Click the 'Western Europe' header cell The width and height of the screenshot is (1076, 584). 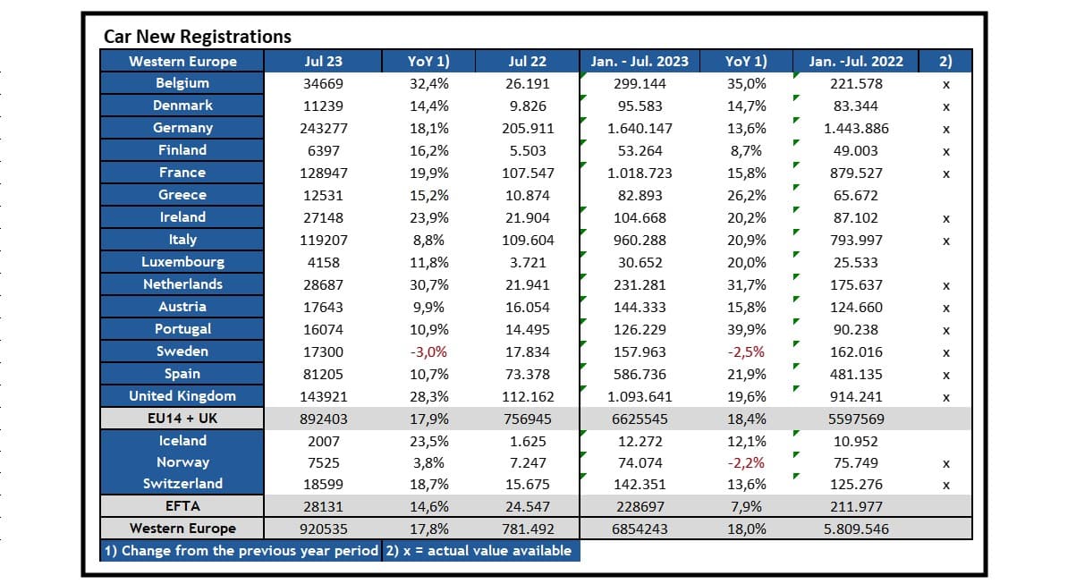point(182,62)
